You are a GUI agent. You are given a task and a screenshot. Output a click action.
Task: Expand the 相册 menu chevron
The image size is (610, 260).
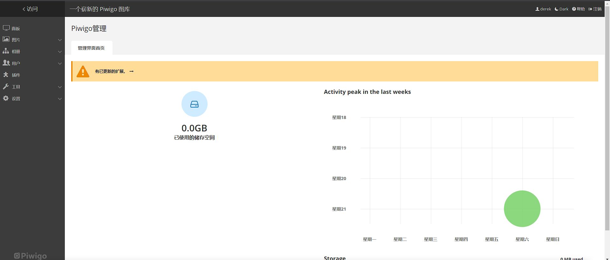pyautogui.click(x=60, y=52)
